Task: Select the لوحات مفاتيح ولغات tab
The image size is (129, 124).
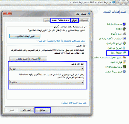Action: coord(61,20)
